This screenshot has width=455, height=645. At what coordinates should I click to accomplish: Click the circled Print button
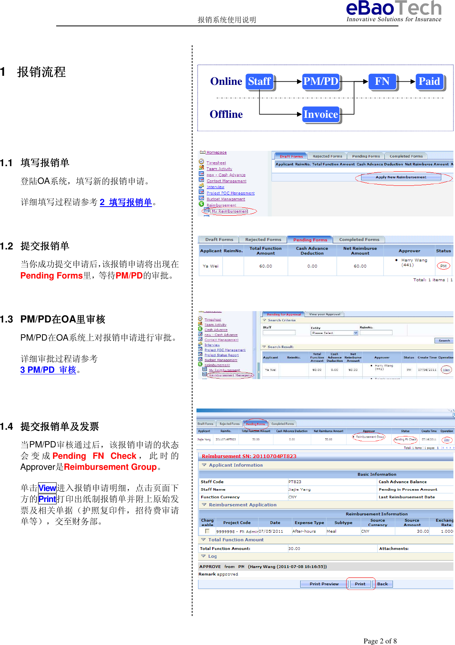[x=360, y=584]
